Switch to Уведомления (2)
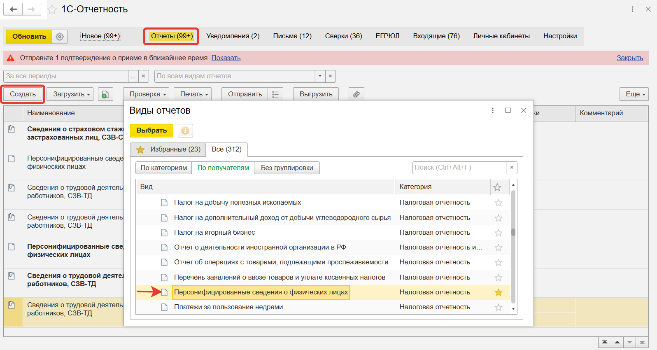The width and height of the screenshot is (657, 350). pos(233,36)
